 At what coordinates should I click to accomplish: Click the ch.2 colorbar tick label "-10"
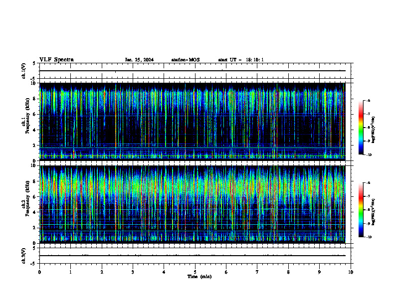(x=369, y=237)
